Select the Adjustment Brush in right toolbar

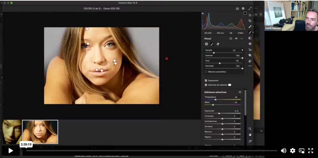[x=250, y=32]
